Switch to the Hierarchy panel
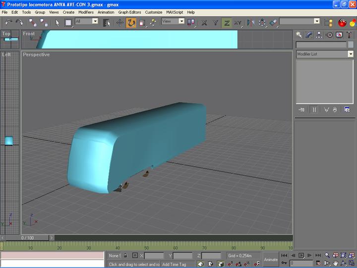The height and width of the screenshot is (268, 357). pos(319,35)
